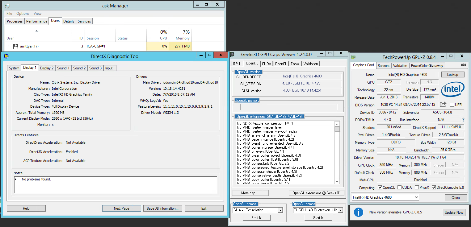Click the Save All Information button
The width and height of the screenshot is (471, 227).
tap(162, 208)
